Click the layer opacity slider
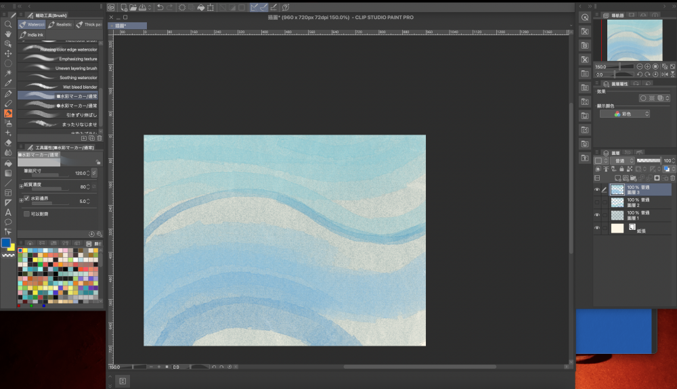677x389 pixels. 649,160
